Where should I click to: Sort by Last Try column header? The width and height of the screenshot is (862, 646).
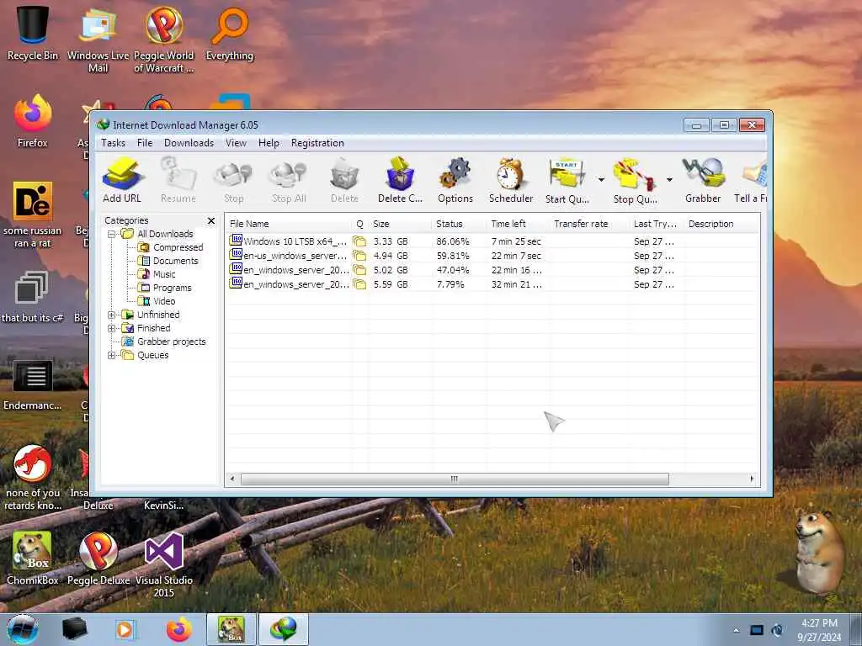tap(657, 224)
